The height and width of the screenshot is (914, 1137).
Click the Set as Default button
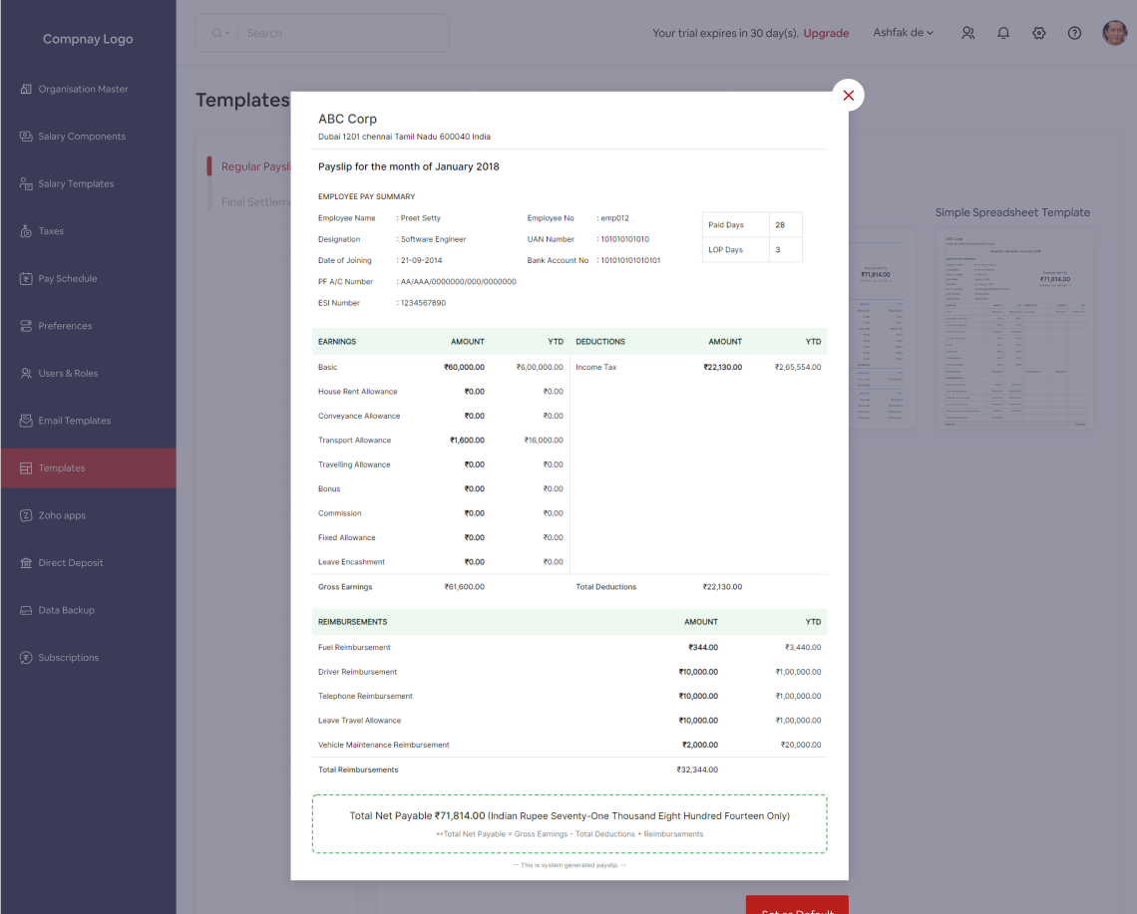(797, 905)
